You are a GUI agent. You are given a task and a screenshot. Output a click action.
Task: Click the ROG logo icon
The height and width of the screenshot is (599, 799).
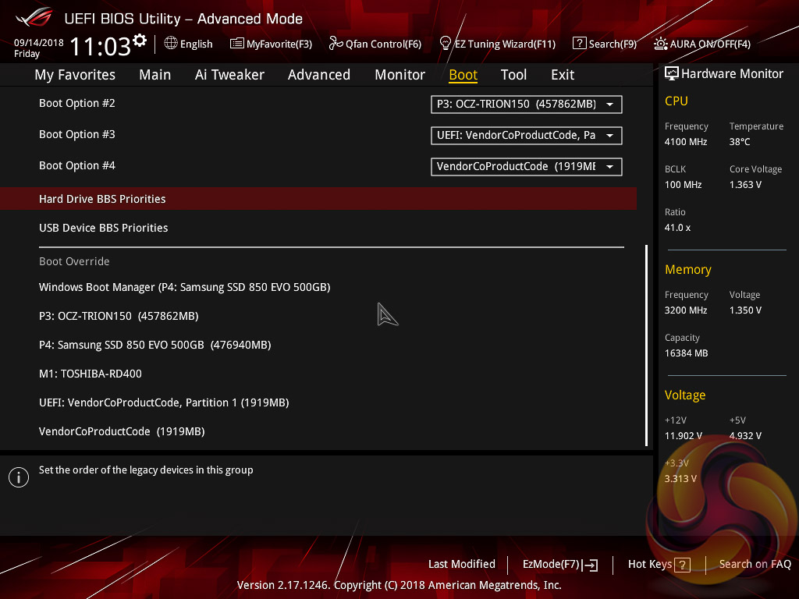(x=34, y=17)
